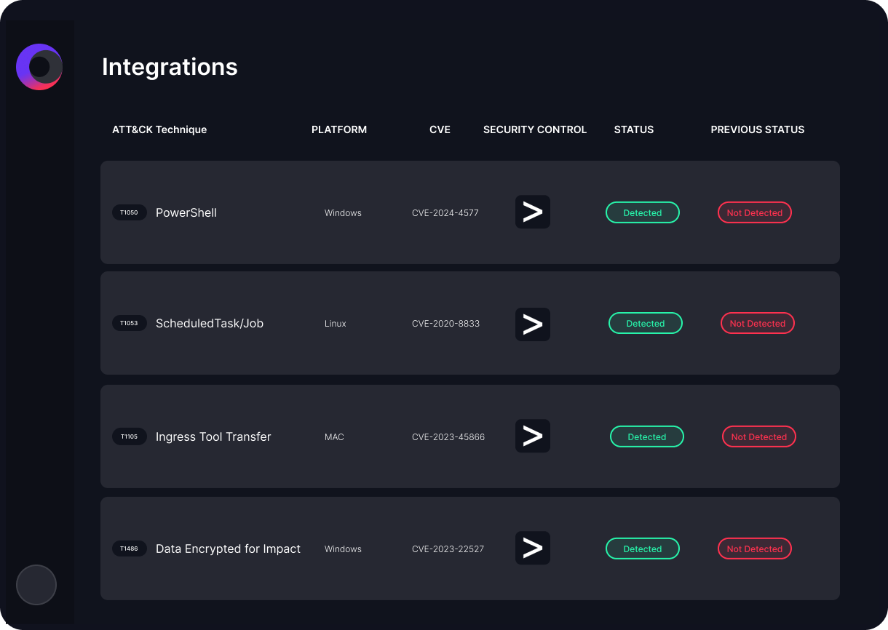The width and height of the screenshot is (888, 630).
Task: Click Not Detected badge in ScheduledTask/Job row
Action: 758,323
